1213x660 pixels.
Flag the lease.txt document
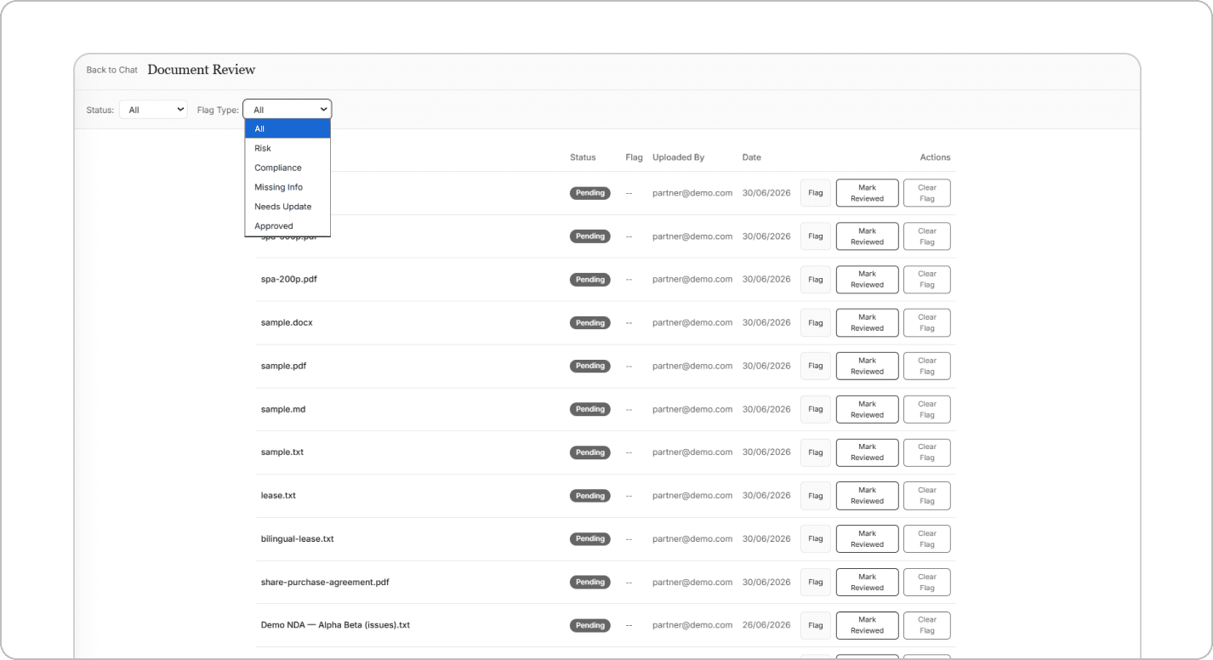[x=816, y=496]
